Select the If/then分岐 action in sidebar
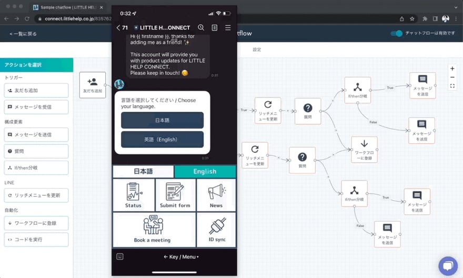This screenshot has height=278, width=463. tap(37, 168)
